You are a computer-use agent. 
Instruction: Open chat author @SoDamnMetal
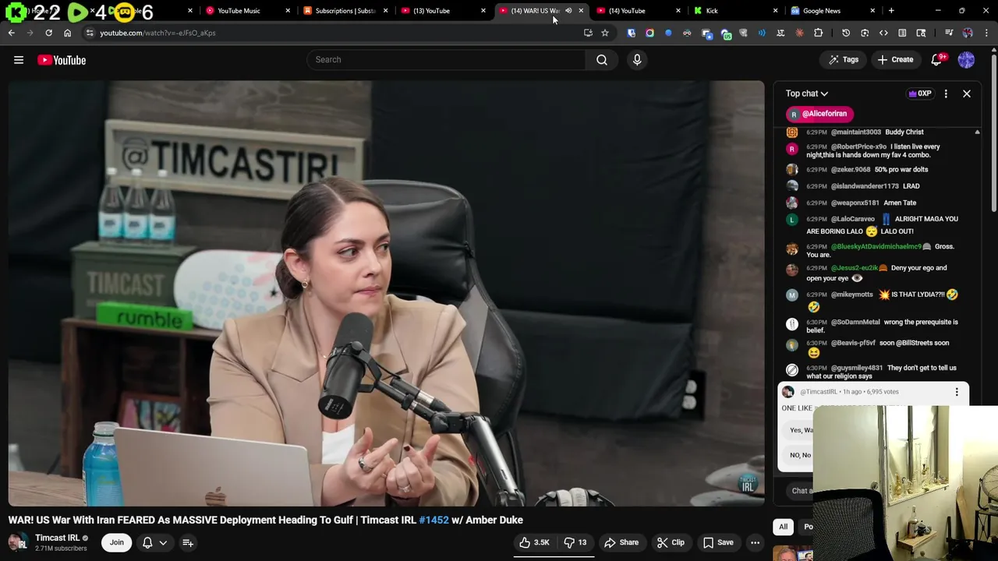tap(855, 322)
